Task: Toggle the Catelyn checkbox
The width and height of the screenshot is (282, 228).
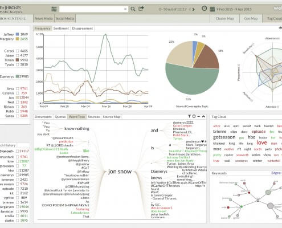Action: click(x=18, y=93)
